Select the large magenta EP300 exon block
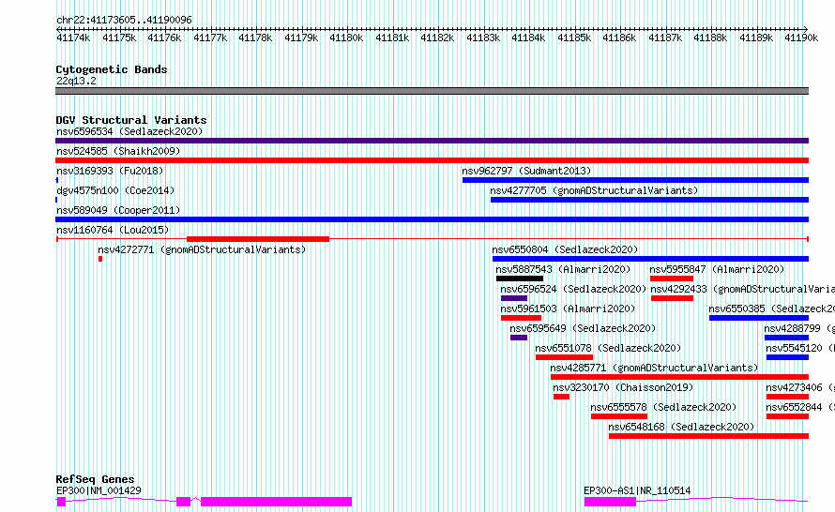 click(277, 502)
